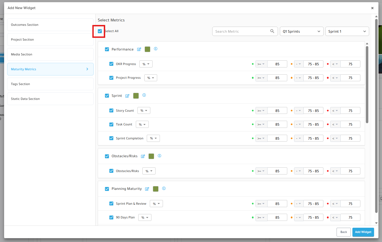The image size is (382, 242).
Task: Click the edit icon next to Sprint
Action: point(127,96)
